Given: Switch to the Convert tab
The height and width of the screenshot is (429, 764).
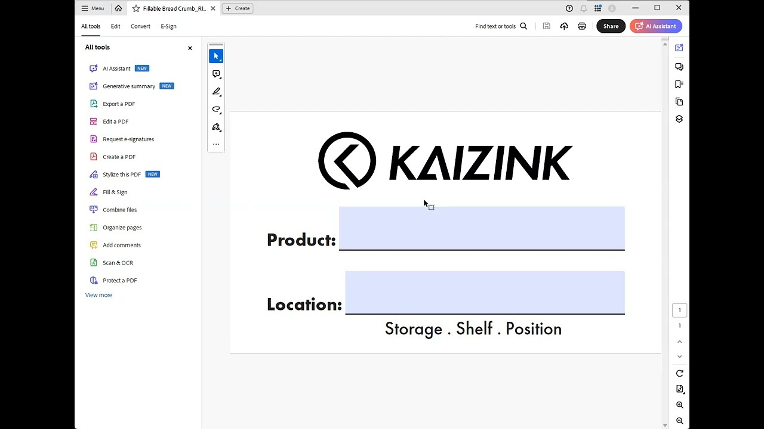Looking at the screenshot, I should coord(140,26).
